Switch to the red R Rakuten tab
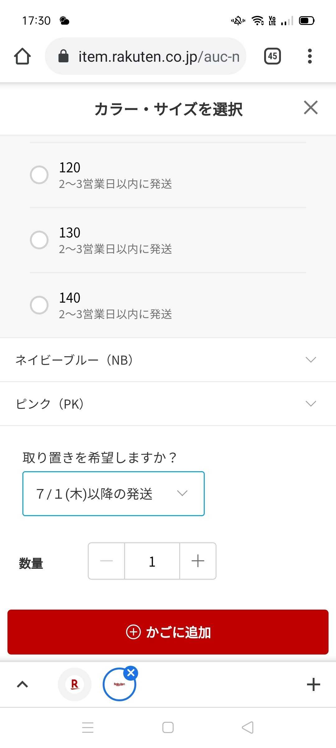Image resolution: width=336 pixels, height=748 pixels. [x=75, y=684]
